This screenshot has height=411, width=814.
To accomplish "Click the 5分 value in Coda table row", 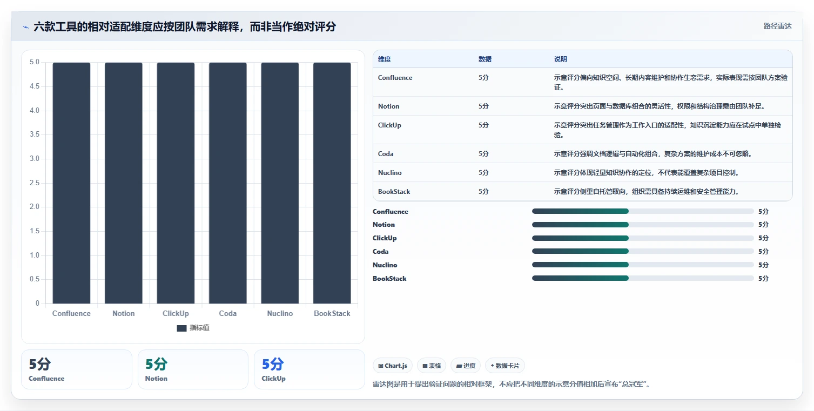I will click(x=483, y=154).
